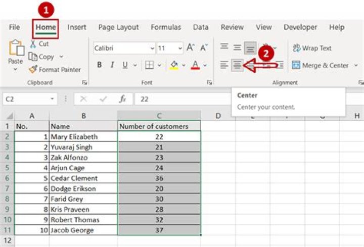This screenshot has width=364, height=247.
Task: Switch to the Page Layout tab
Action: coord(118,27)
